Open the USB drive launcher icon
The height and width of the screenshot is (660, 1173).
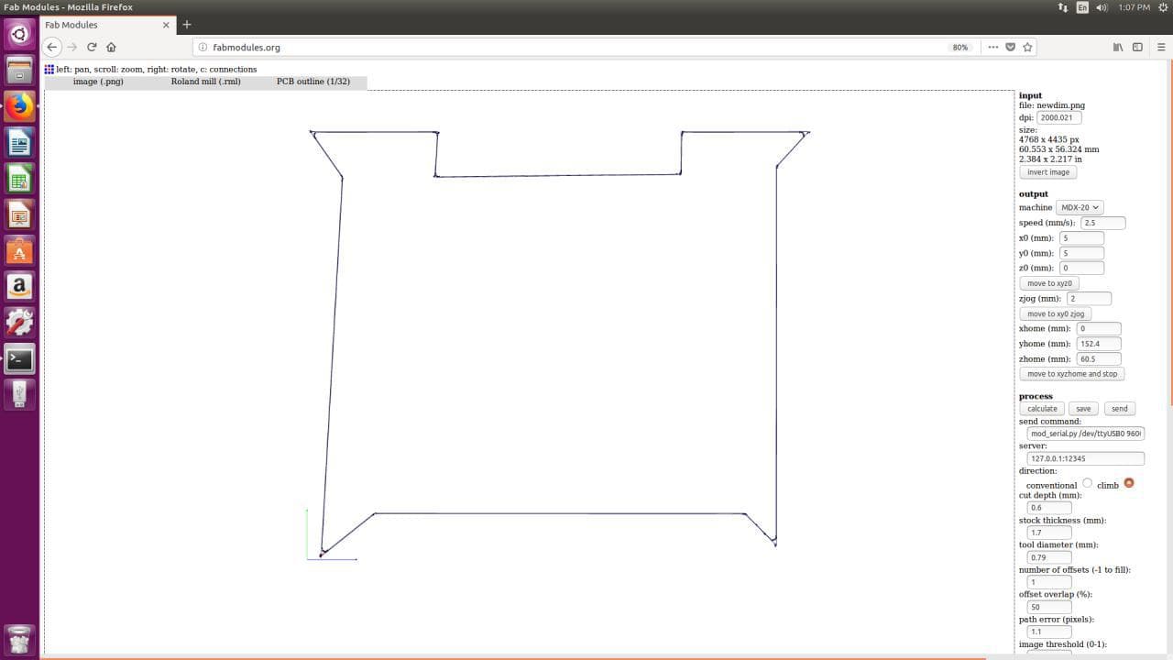(19, 394)
